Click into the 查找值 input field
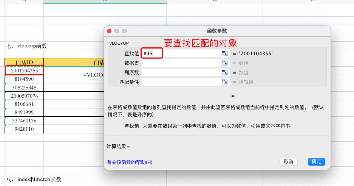The height and width of the screenshot is (186, 354). click(181, 54)
